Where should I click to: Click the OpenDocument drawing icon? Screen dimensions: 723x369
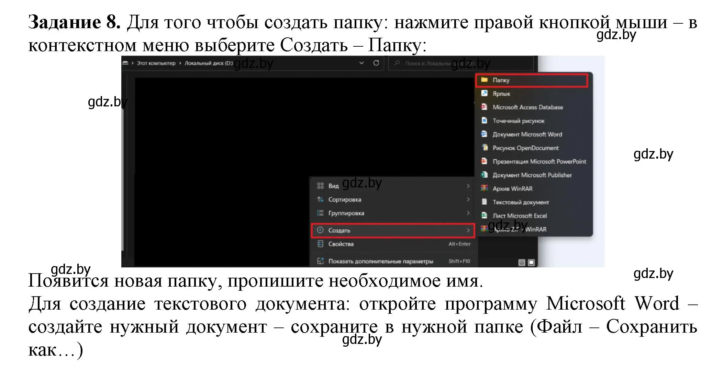click(485, 148)
